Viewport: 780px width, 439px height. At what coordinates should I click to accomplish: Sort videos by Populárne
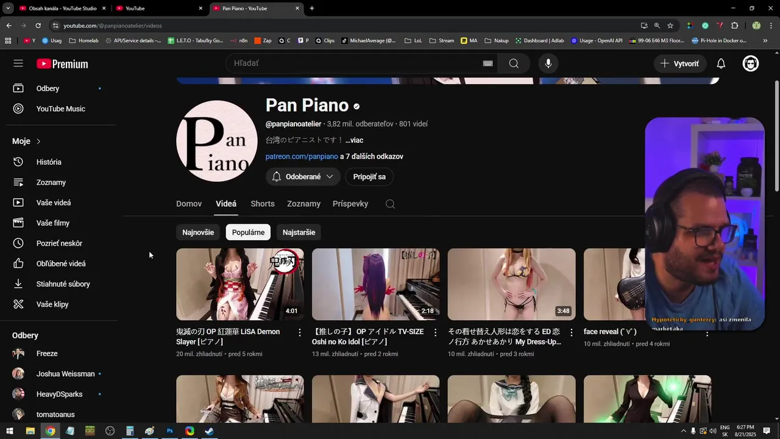point(248,232)
